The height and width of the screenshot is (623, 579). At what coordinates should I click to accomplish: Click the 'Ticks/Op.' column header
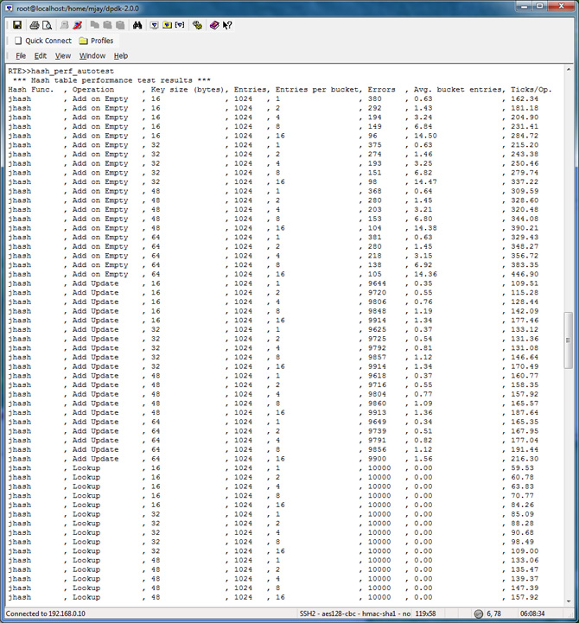coord(531,89)
